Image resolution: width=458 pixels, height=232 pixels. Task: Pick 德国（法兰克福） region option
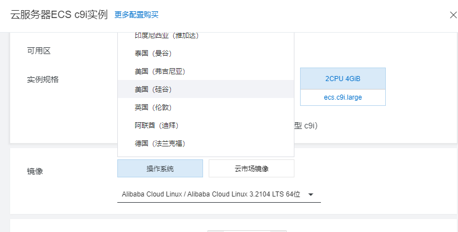pyautogui.click(x=160, y=143)
